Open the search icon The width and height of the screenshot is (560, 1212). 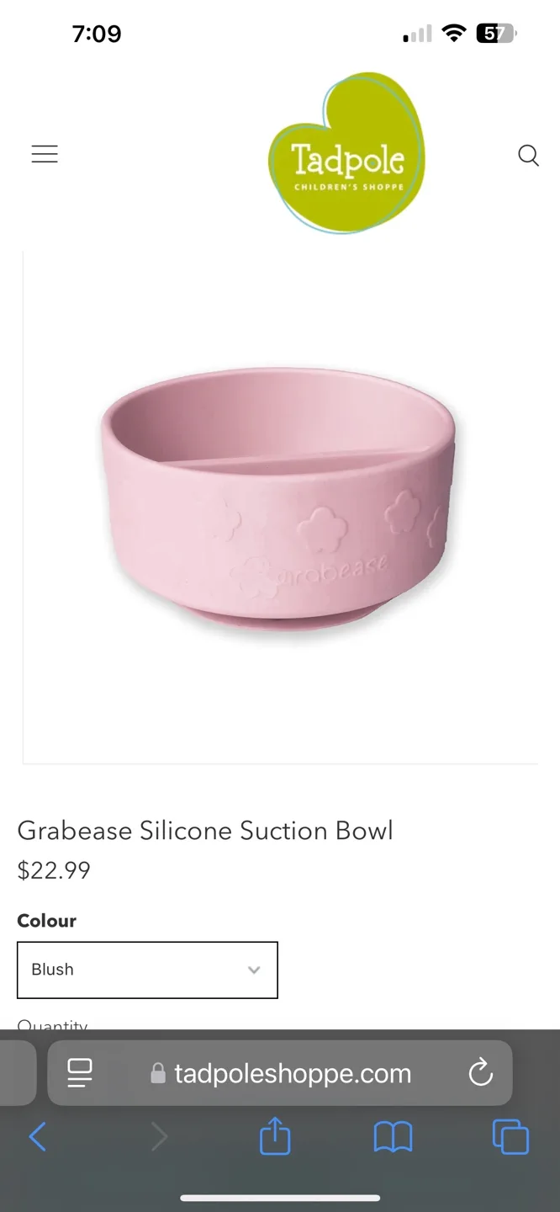(528, 155)
